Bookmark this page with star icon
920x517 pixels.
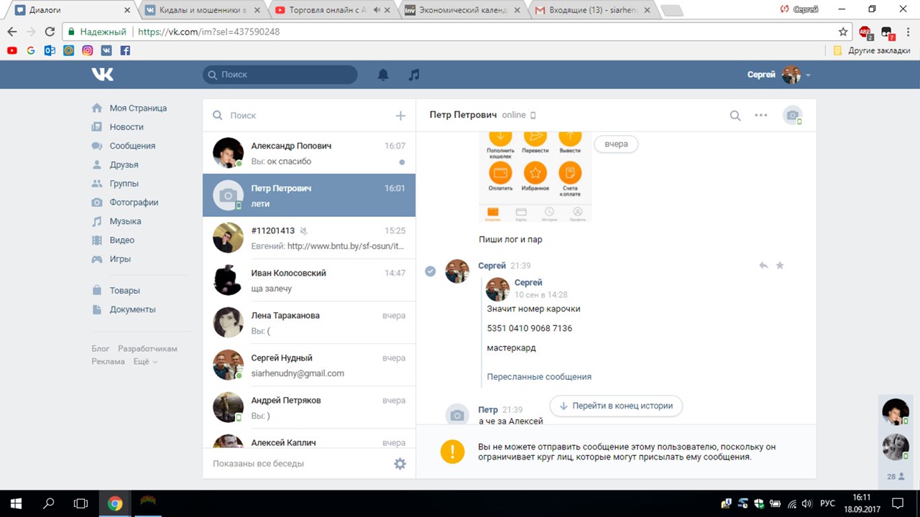[843, 32]
